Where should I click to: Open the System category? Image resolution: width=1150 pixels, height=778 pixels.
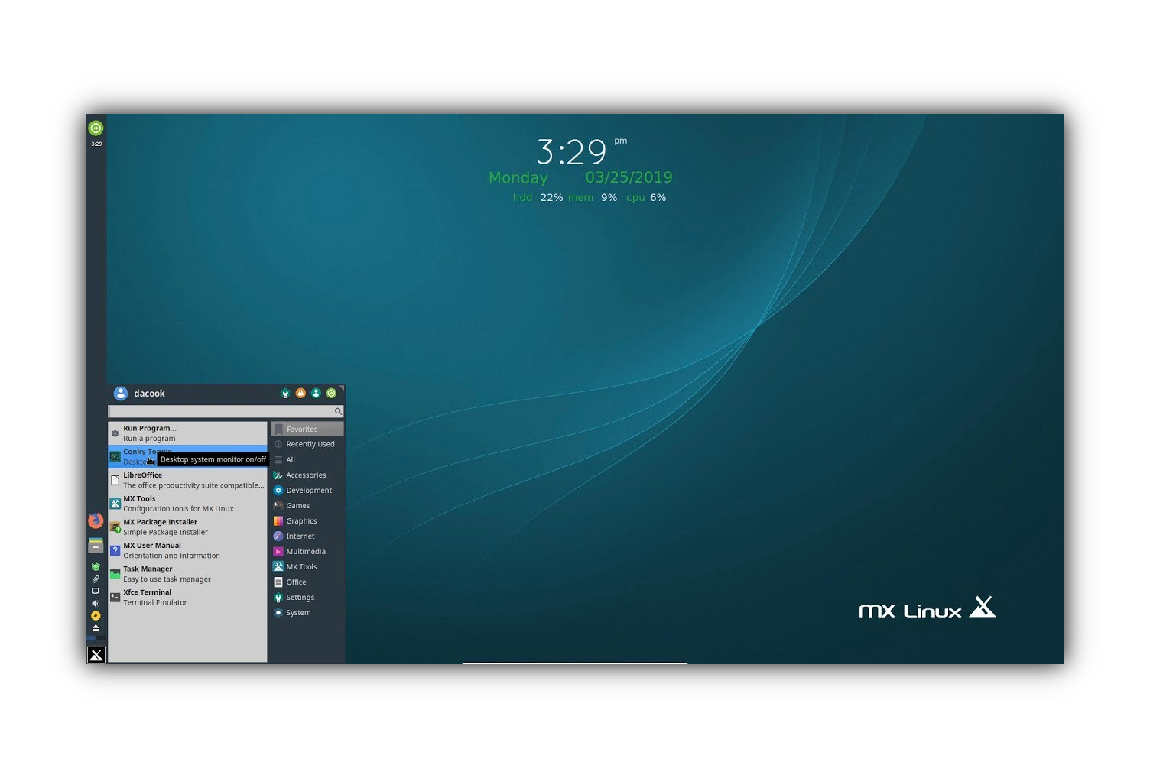(307, 613)
